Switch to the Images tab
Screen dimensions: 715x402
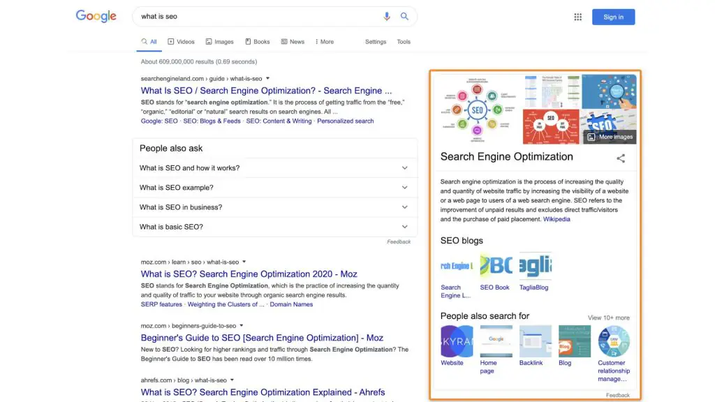(x=220, y=41)
